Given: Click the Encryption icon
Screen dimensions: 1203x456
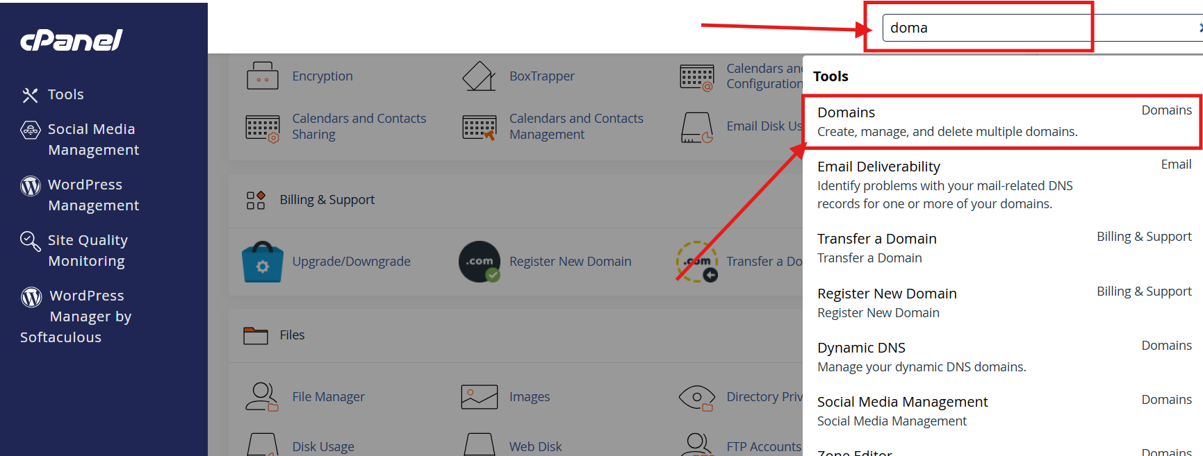Looking at the screenshot, I should [262, 76].
